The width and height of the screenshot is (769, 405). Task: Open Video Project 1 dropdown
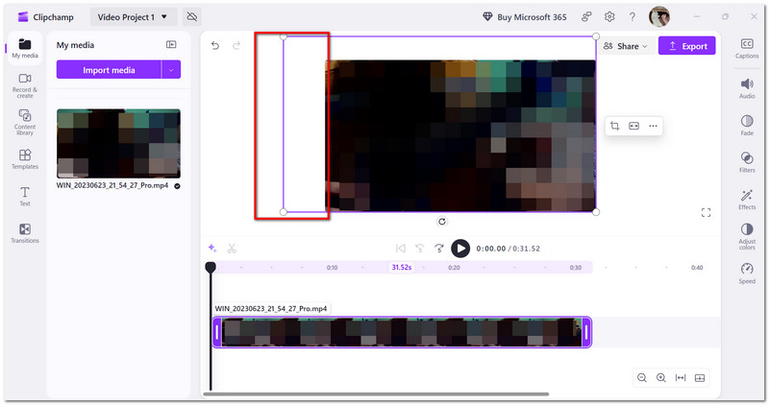(134, 17)
